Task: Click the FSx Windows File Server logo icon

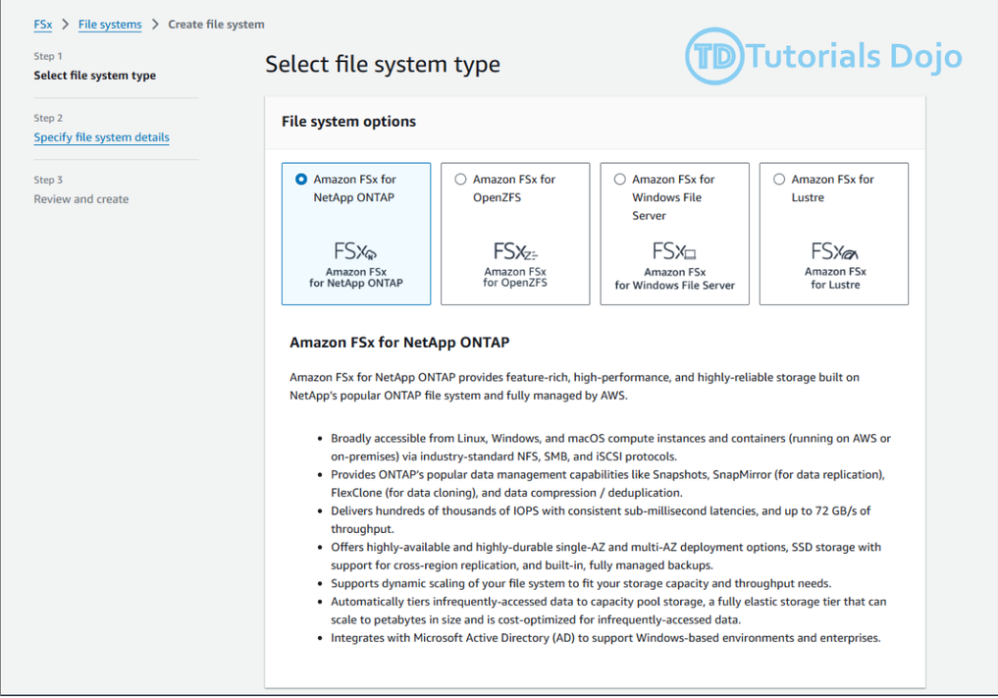Action: (x=674, y=251)
